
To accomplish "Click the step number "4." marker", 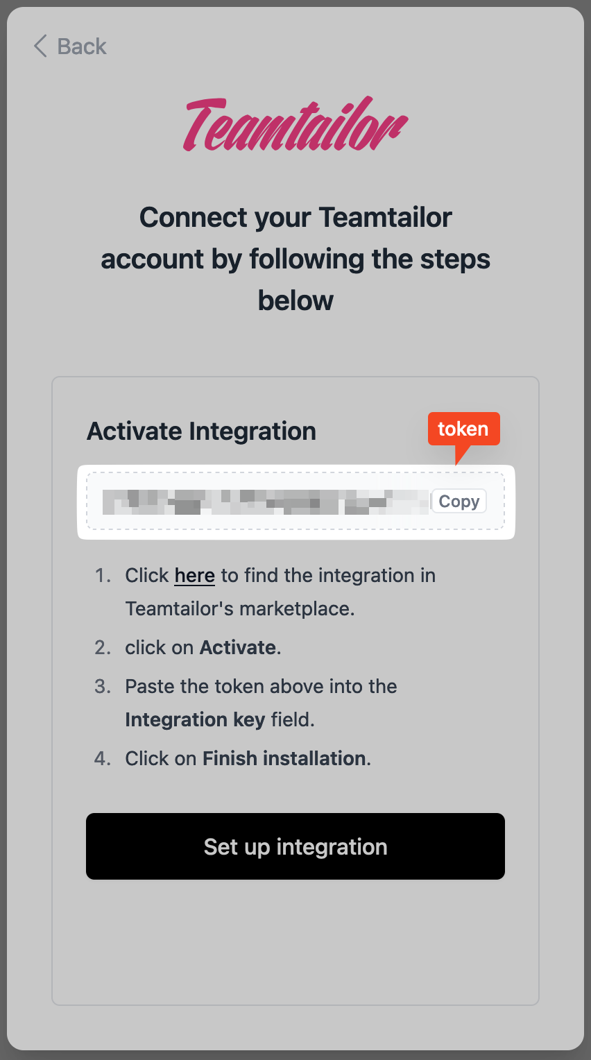I will (103, 759).
